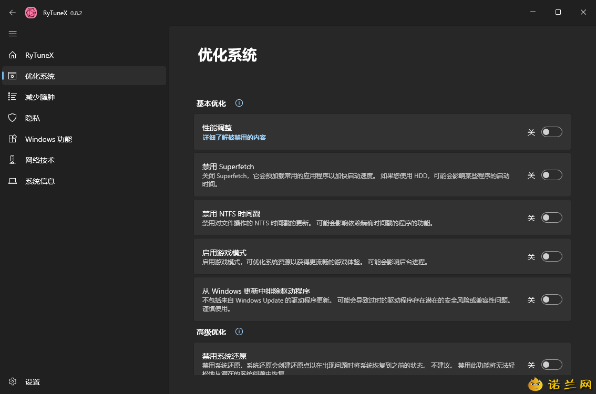Image resolution: width=596 pixels, height=394 pixels.
Task: Maximize the RyTuneX window
Action: (x=558, y=12)
